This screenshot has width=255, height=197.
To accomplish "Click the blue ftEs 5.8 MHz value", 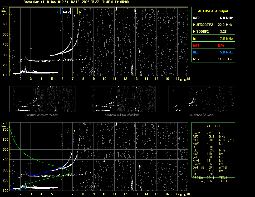I will pos(226,52).
